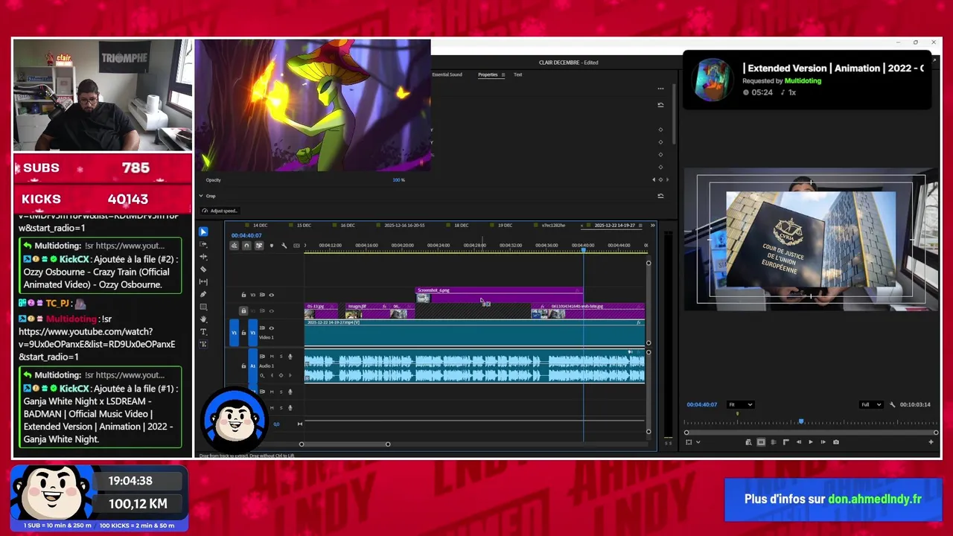Click the timeline horizontal zoom scrollbar

pos(344,444)
